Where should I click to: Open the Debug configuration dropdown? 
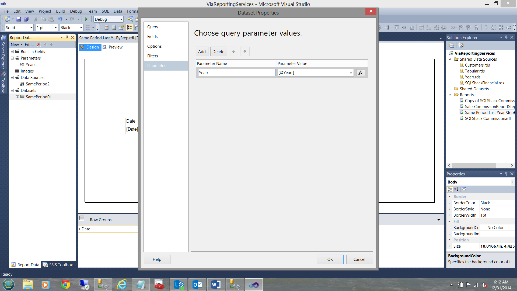[x=121, y=19]
